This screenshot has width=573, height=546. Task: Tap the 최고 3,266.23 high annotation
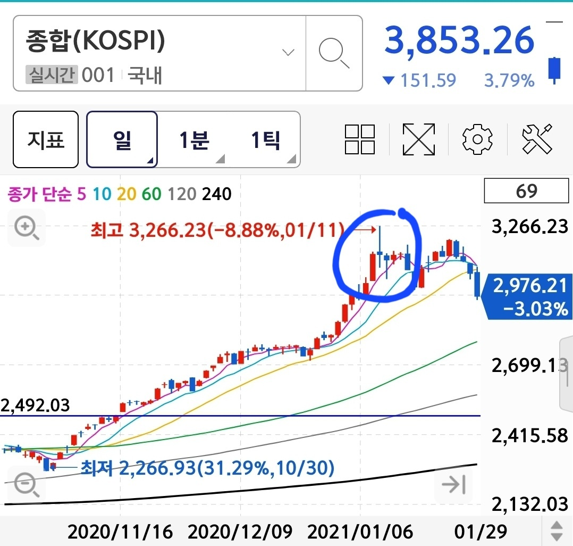point(218,230)
